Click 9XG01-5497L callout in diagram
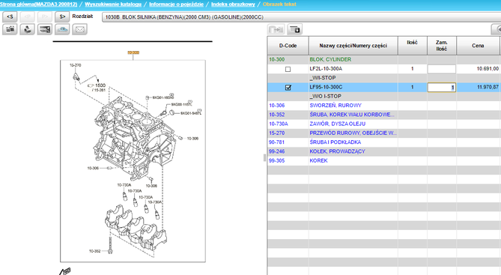This screenshot has width=501, height=275. (x=191, y=113)
